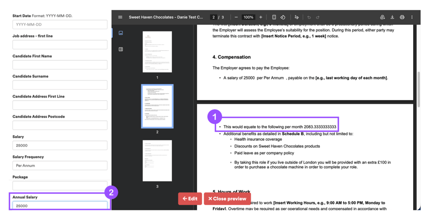Click the Close preview button
427x217 pixels.
pos(227,199)
